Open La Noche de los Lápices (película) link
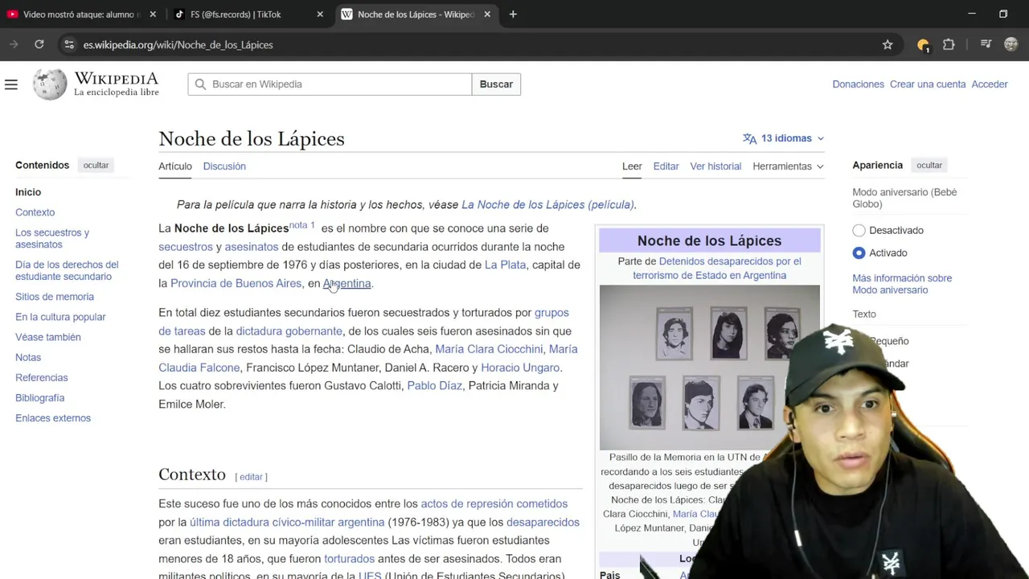 point(547,204)
